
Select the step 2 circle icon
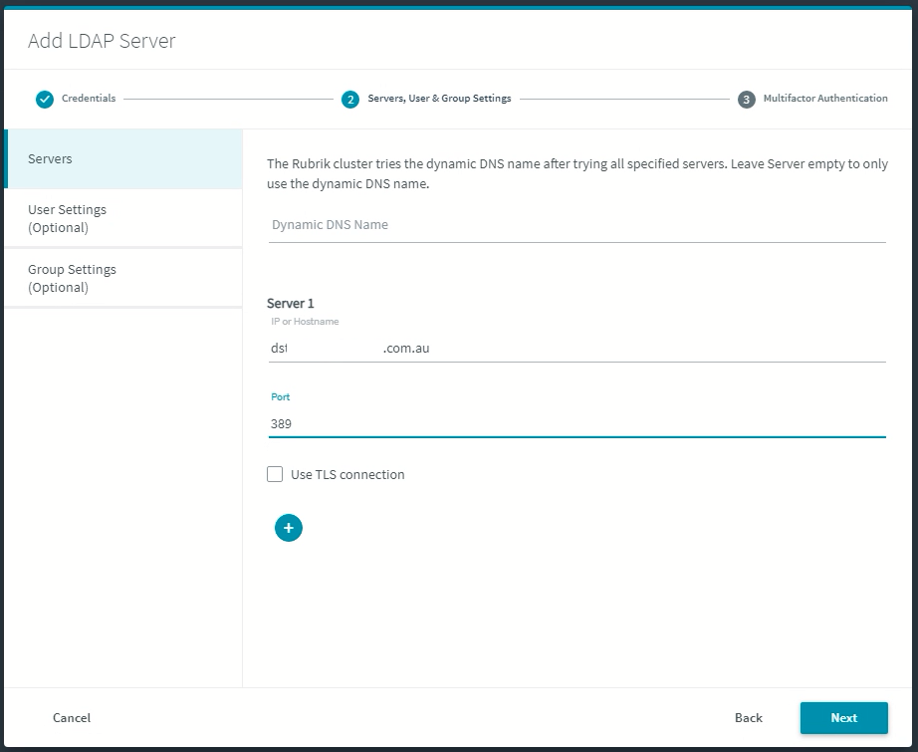[350, 99]
